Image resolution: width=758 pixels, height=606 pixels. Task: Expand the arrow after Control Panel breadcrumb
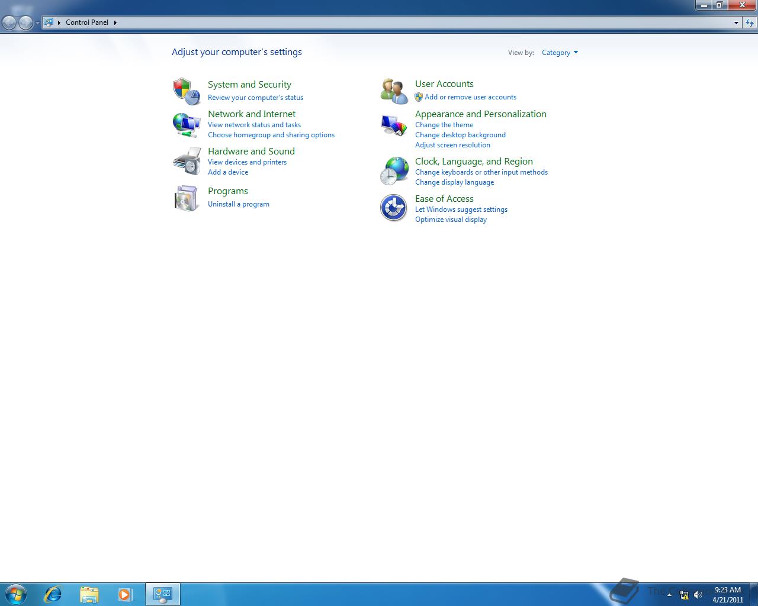pos(115,22)
